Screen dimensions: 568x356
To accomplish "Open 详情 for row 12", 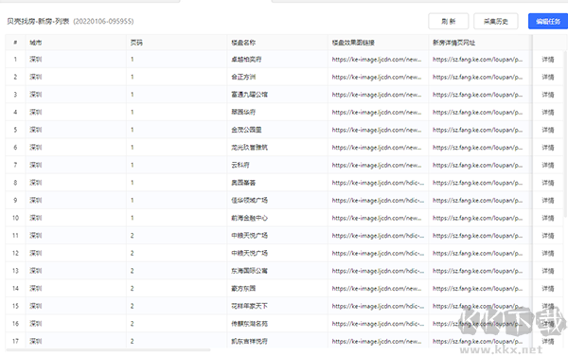I will tap(548, 253).
